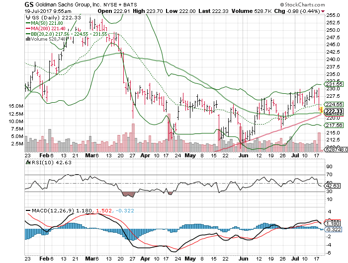
Task: Click the MA(50) 221.80 legend entry
Action: coord(47,23)
